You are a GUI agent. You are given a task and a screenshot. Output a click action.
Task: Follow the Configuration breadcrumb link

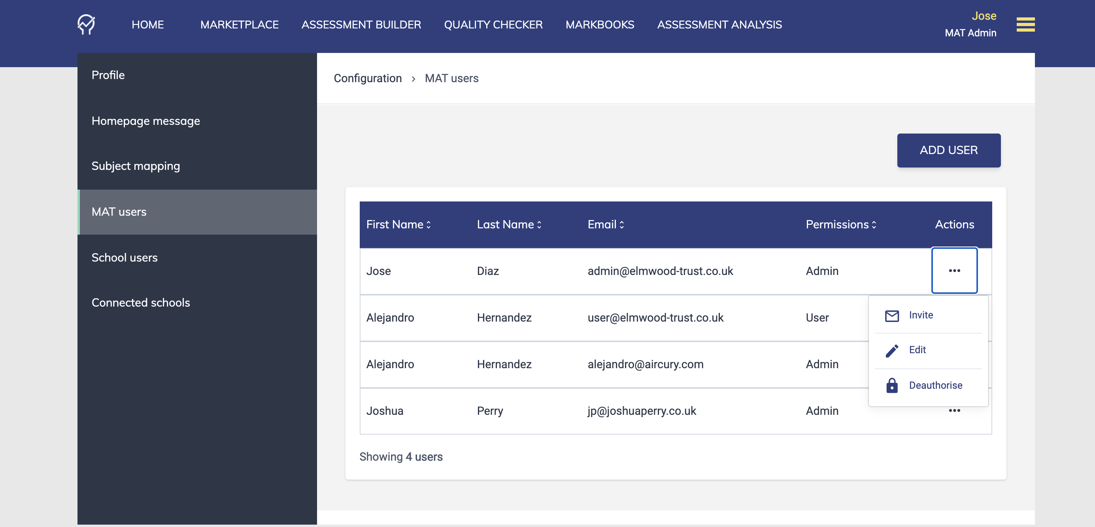click(x=367, y=79)
